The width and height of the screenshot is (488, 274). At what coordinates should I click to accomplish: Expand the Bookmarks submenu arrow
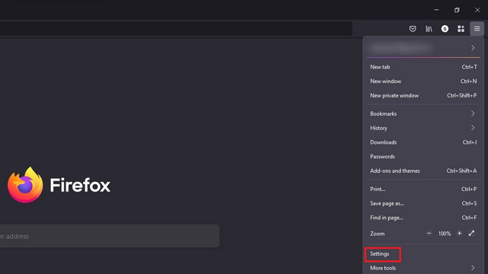(x=473, y=113)
